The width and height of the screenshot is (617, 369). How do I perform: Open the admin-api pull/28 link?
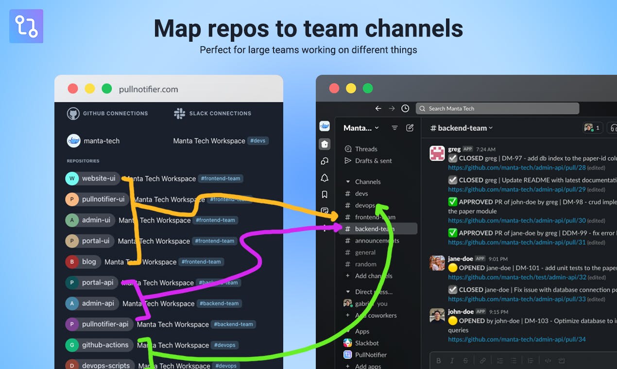516,168
